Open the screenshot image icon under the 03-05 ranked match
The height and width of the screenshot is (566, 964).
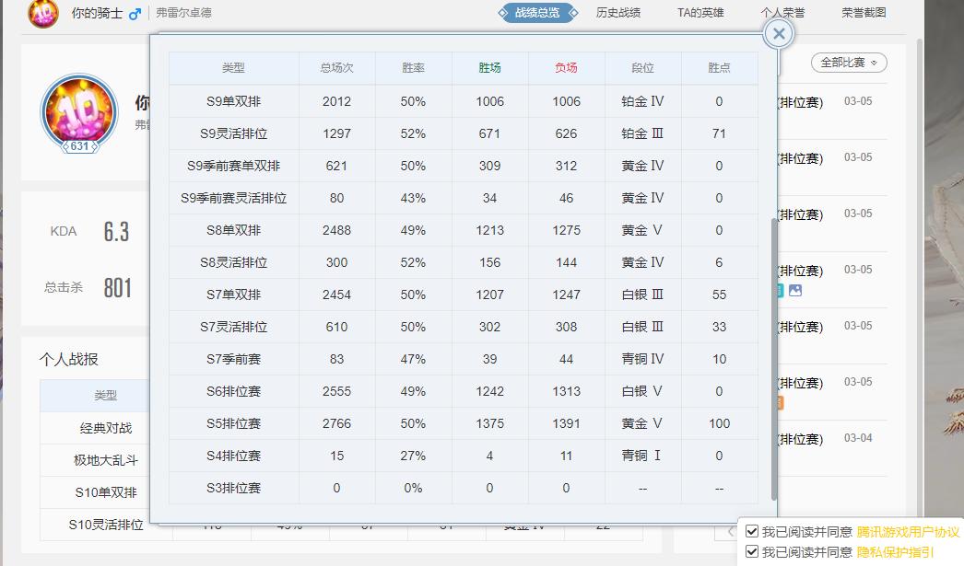[795, 291]
